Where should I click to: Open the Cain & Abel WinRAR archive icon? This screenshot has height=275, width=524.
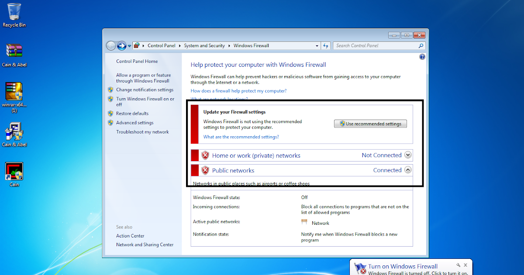[x=14, y=55]
